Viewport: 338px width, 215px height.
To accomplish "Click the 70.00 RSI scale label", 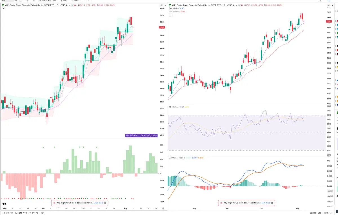I will (329, 115).
